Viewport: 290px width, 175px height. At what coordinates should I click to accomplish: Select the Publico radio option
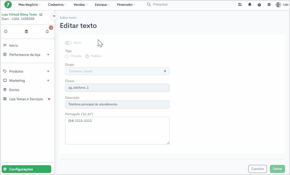coord(87,56)
